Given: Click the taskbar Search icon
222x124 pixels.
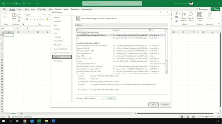Looking at the screenshot, I should 10,121.
